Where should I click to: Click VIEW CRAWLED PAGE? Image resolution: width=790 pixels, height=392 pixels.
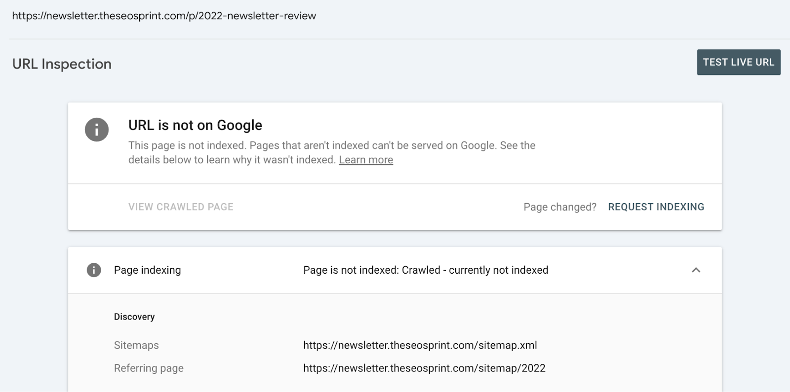coord(181,207)
